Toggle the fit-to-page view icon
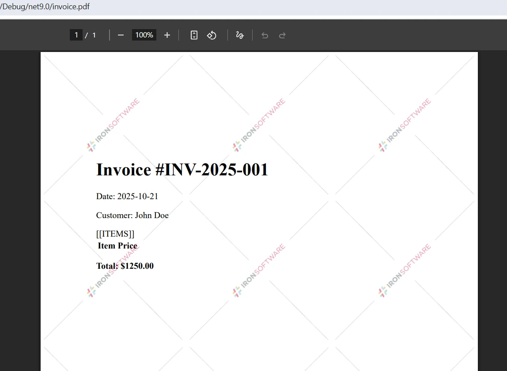Image resolution: width=507 pixels, height=371 pixels. click(x=194, y=35)
